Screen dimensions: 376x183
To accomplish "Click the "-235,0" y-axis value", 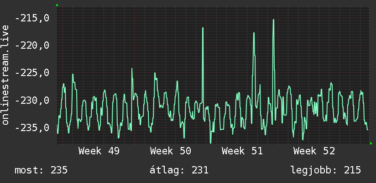I will tap(32, 128).
